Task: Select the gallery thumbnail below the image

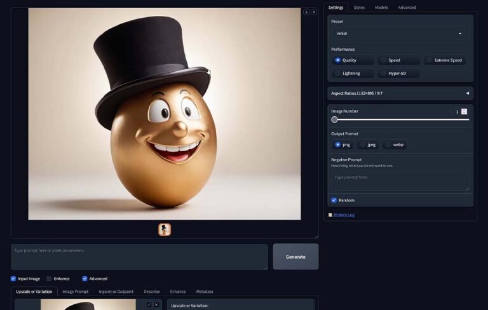Action: (165, 229)
